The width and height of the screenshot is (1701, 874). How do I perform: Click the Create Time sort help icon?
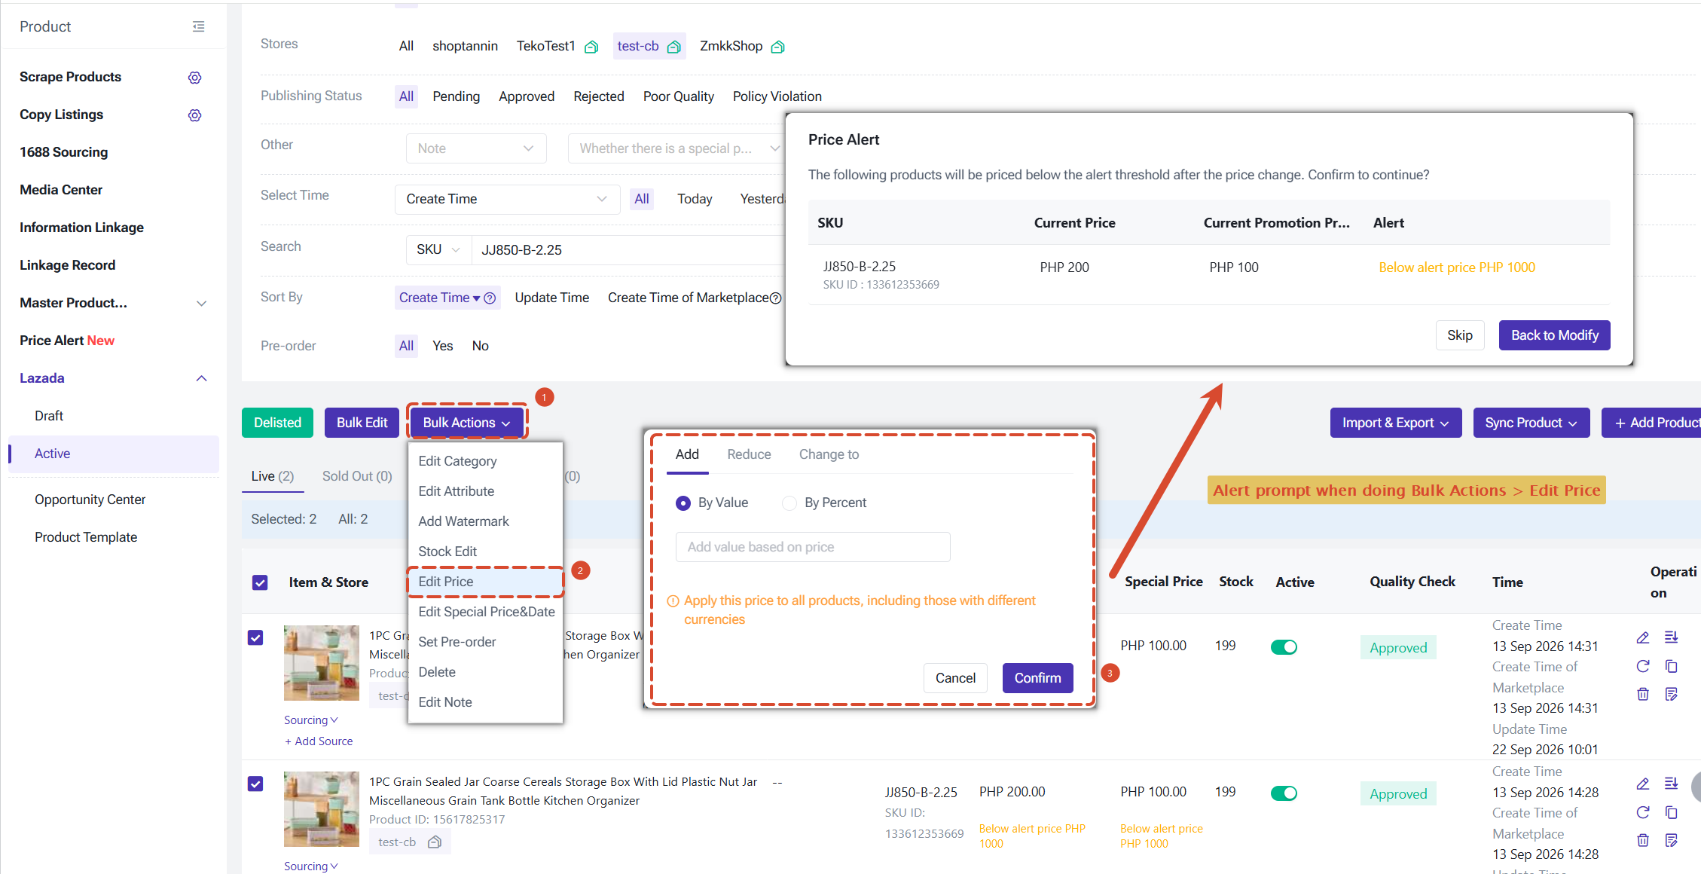(490, 298)
